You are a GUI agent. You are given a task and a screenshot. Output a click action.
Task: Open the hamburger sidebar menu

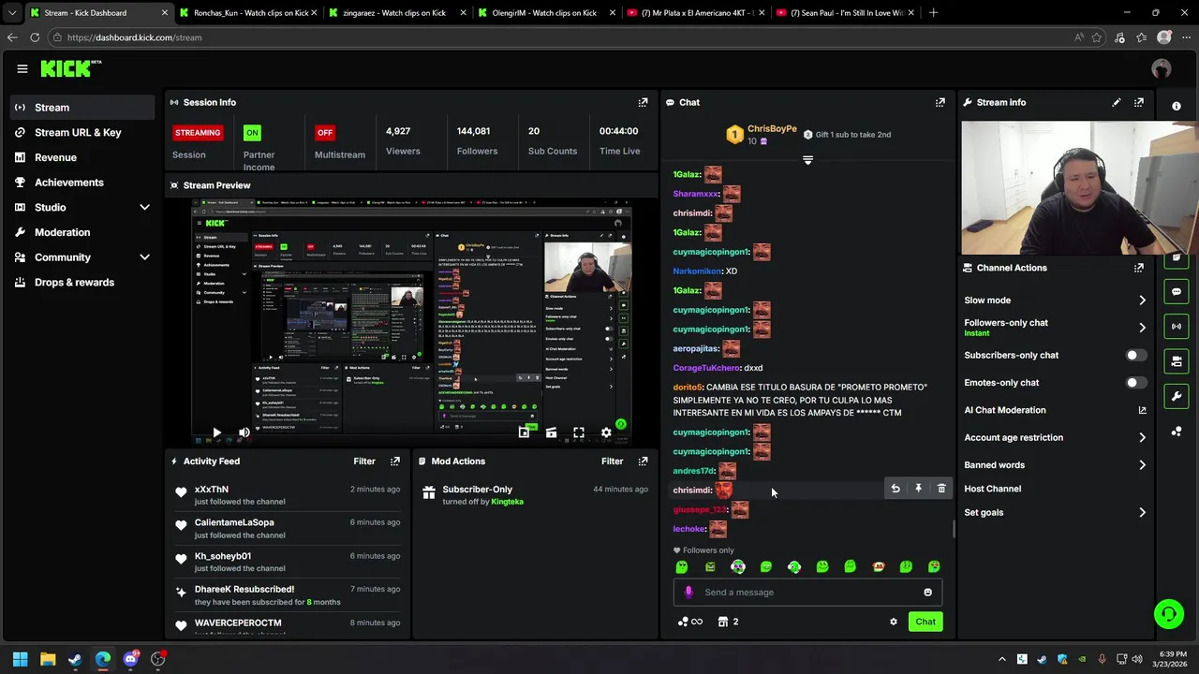[22, 68]
